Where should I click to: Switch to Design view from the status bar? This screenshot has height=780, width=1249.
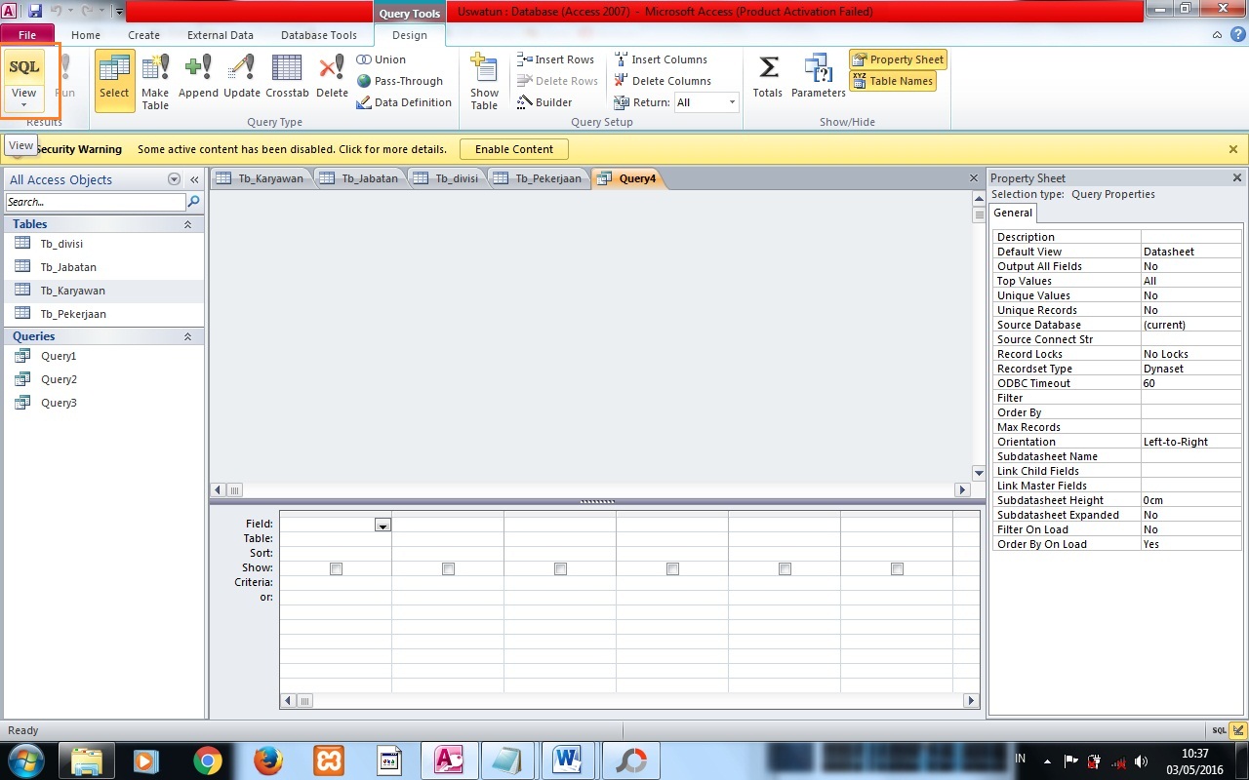(1238, 730)
